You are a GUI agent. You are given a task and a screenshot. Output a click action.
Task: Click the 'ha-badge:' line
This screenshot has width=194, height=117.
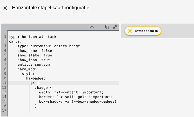point(36,78)
